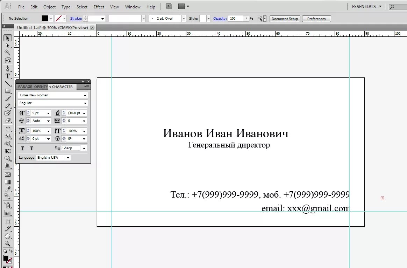407x268 pixels.
Task: Click the Stroke link in control bar
Action: [x=76, y=19]
